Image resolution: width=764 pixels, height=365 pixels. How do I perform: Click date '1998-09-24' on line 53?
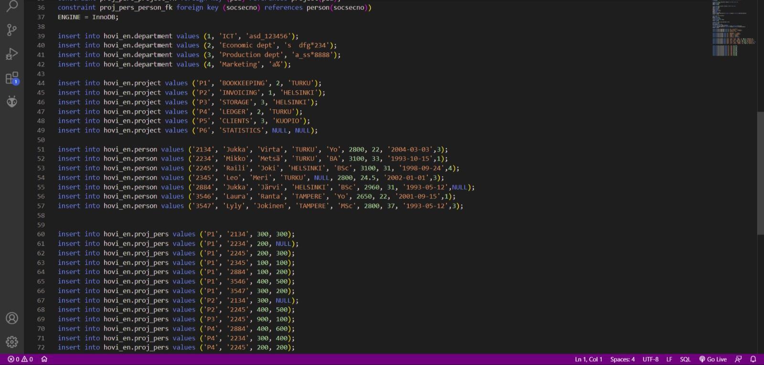421,168
